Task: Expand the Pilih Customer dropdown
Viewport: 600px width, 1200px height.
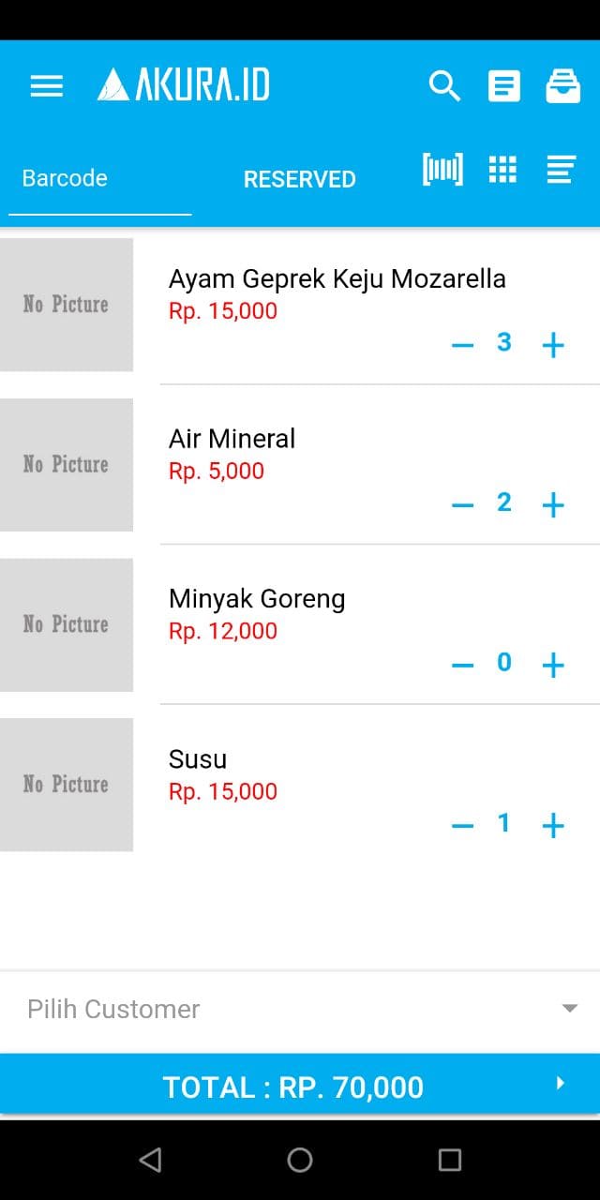Action: pyautogui.click(x=569, y=1009)
